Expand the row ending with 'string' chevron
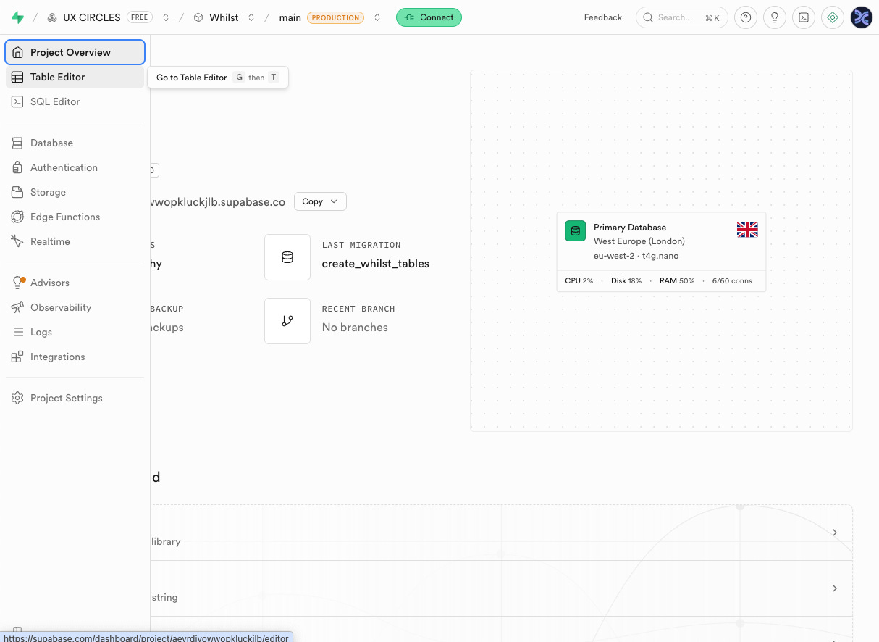Viewport: 879px width, 642px height. coord(834,588)
